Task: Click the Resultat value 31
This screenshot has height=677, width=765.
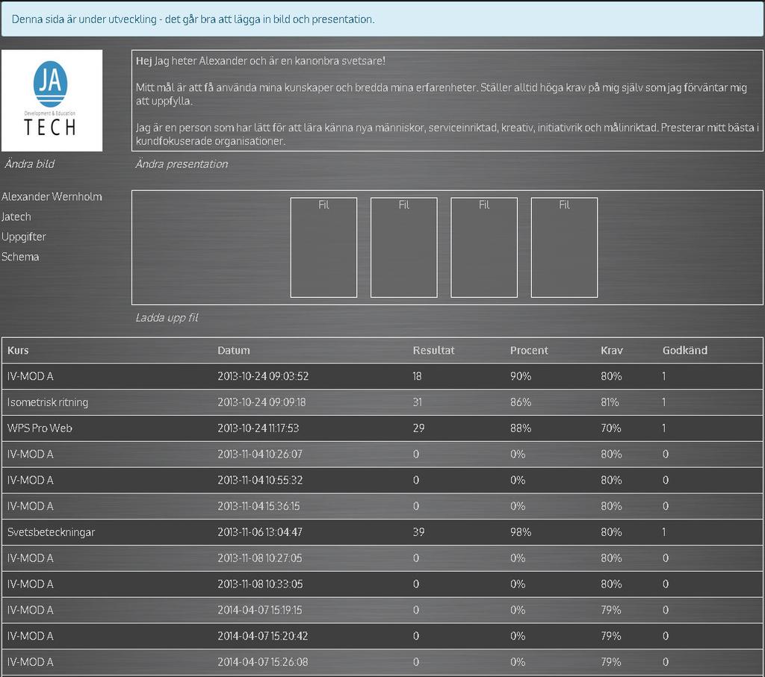Action: (x=417, y=402)
